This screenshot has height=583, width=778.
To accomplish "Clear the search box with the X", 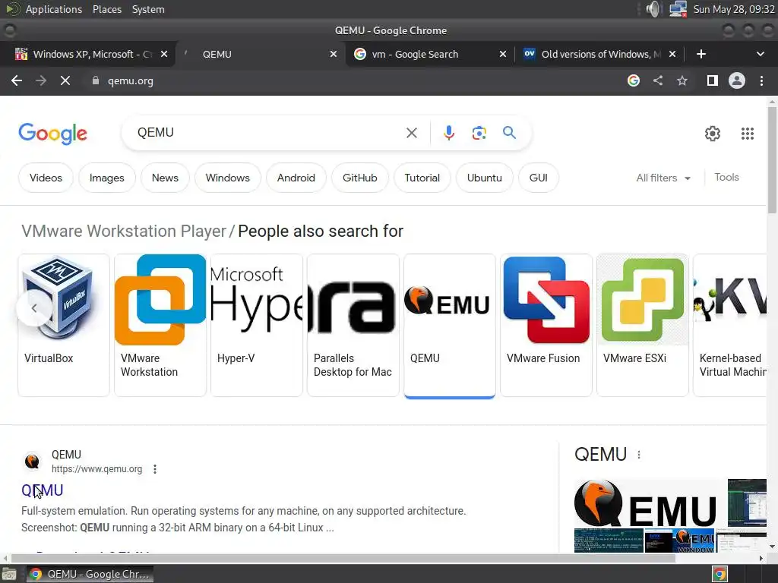I will (x=411, y=133).
